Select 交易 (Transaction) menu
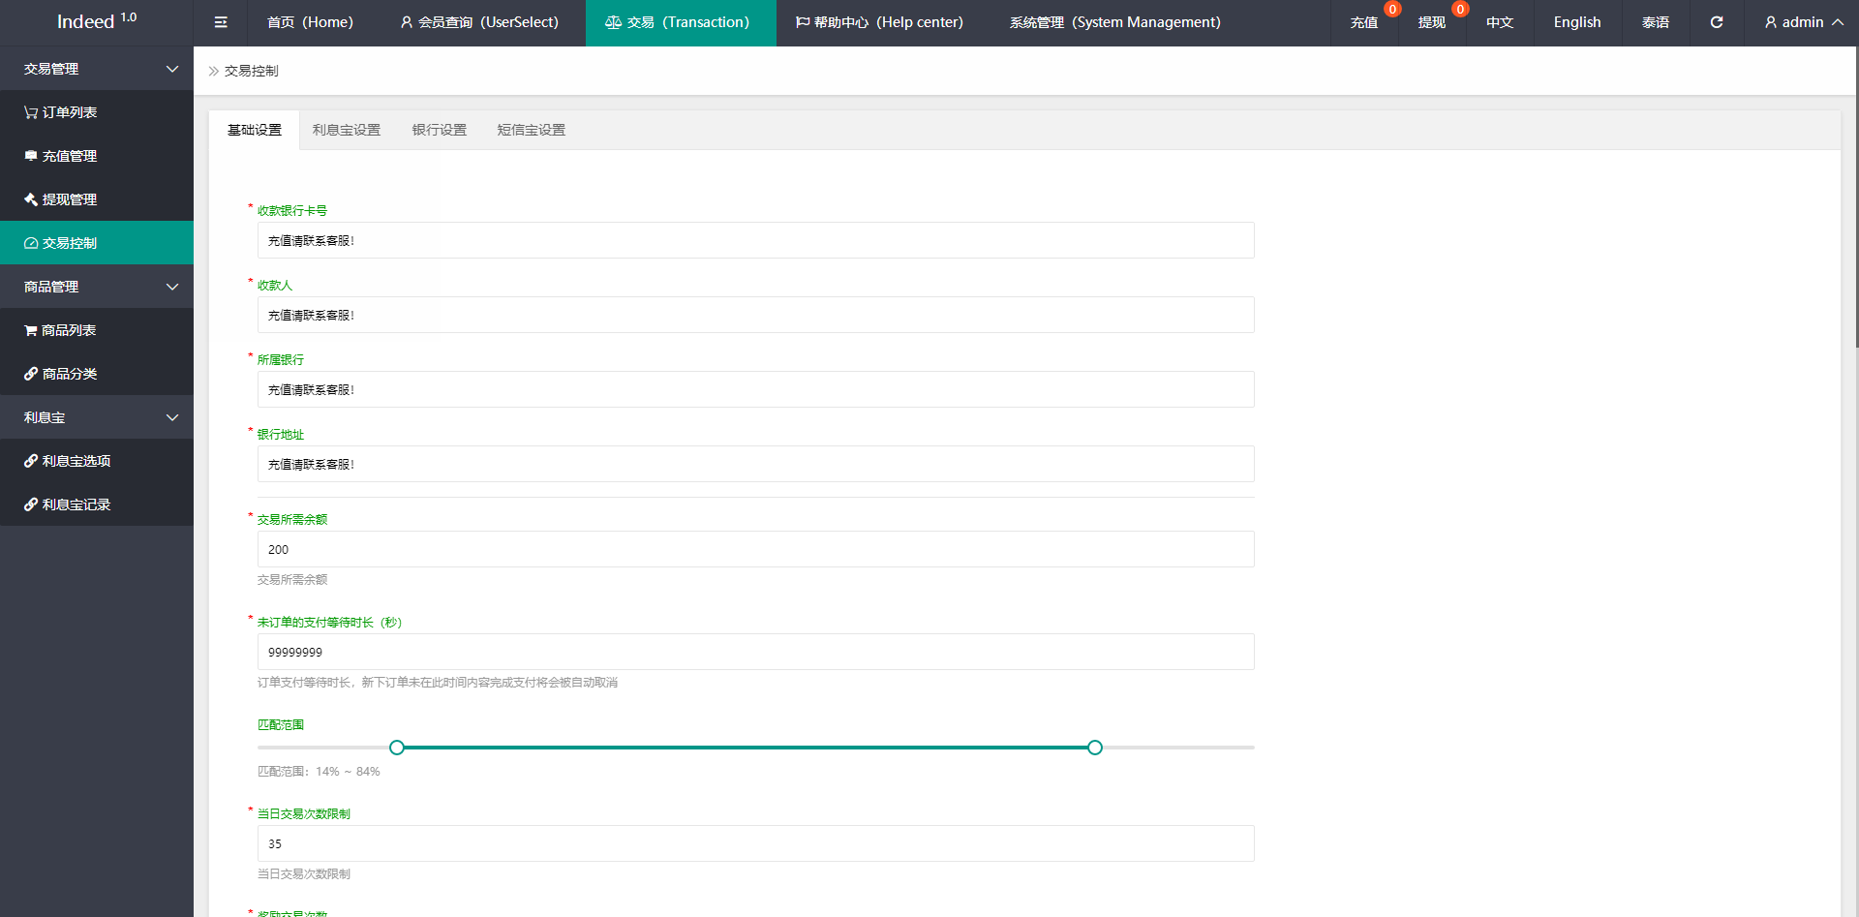 681,22
